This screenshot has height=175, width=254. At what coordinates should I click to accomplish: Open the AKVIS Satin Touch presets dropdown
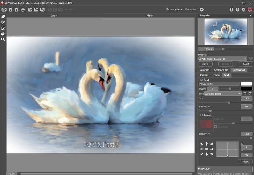pos(223,59)
